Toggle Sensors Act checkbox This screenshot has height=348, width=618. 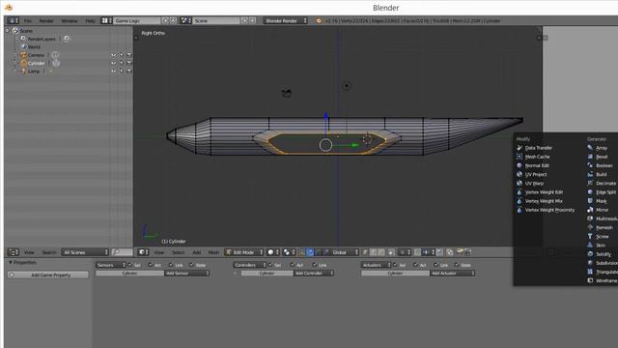point(151,265)
